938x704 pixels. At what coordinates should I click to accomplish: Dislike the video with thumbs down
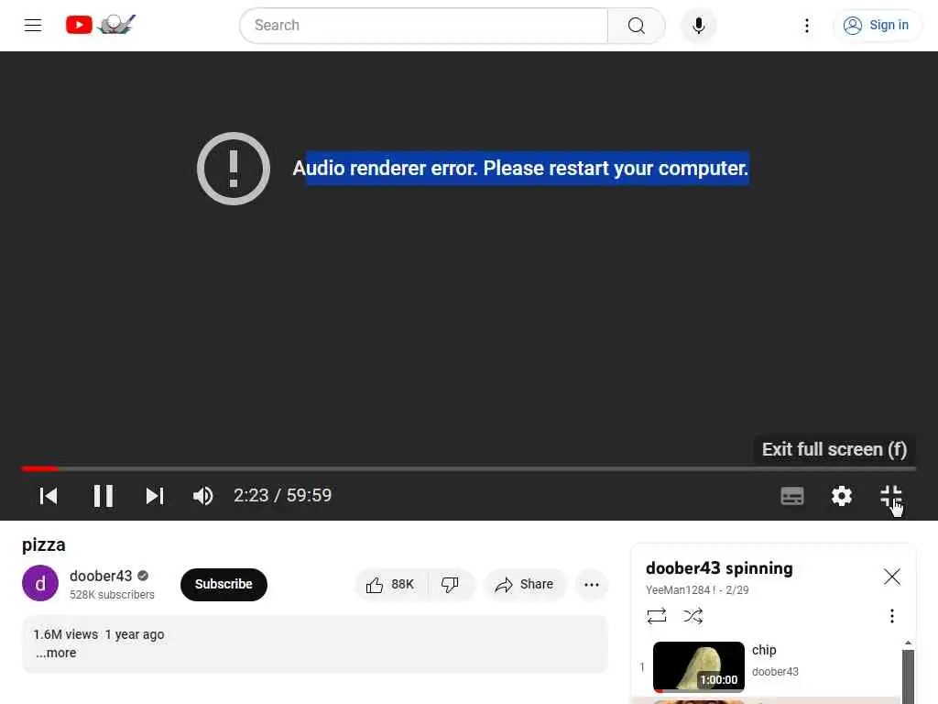tap(451, 584)
